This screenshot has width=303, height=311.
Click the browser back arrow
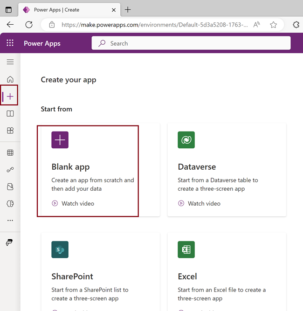pyautogui.click(x=10, y=25)
